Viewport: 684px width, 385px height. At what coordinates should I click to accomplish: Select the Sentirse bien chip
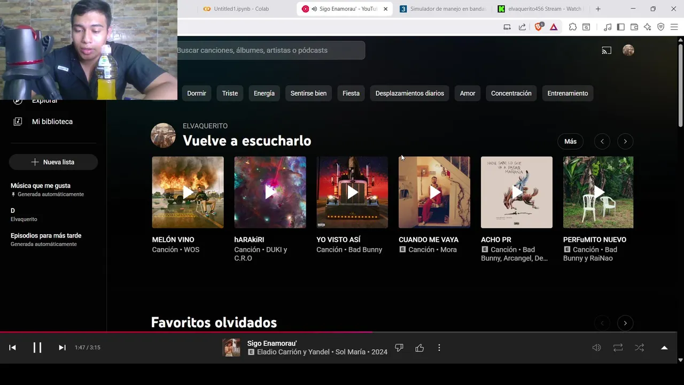(x=308, y=93)
